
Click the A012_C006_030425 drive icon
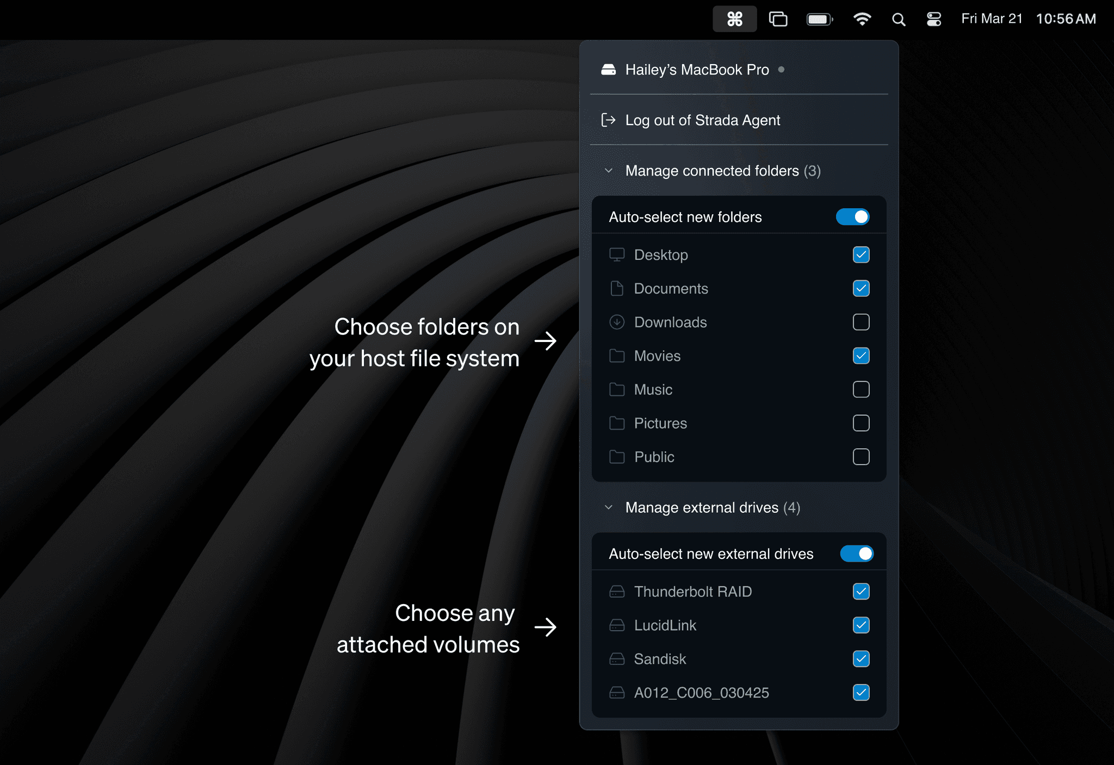tap(617, 693)
